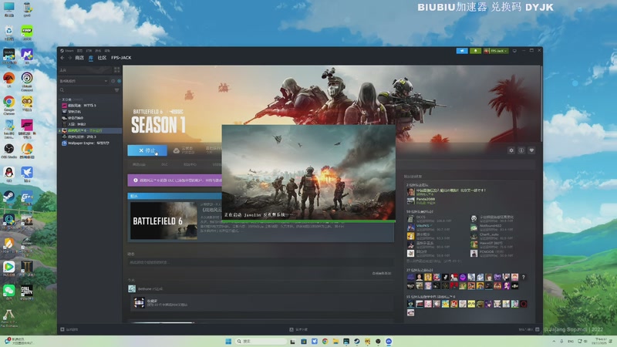Open the green notifications bell

475,51
